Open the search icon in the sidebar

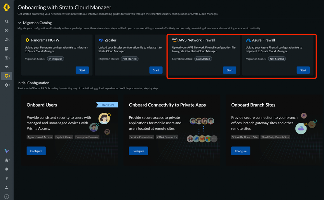tap(6, 21)
